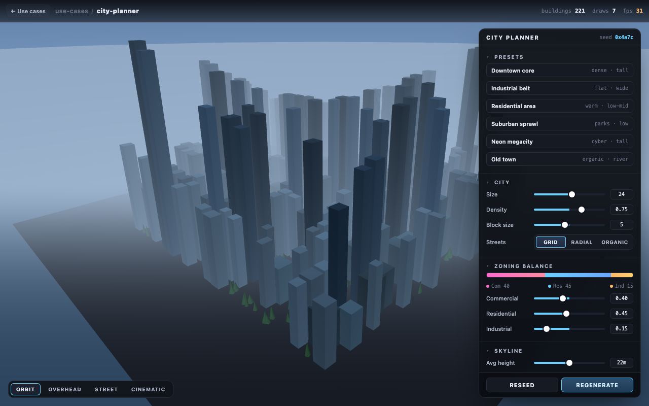Viewport: 649px width, 406px height.
Task: Apply the Suburban sprawl preset
Action: [560, 124]
